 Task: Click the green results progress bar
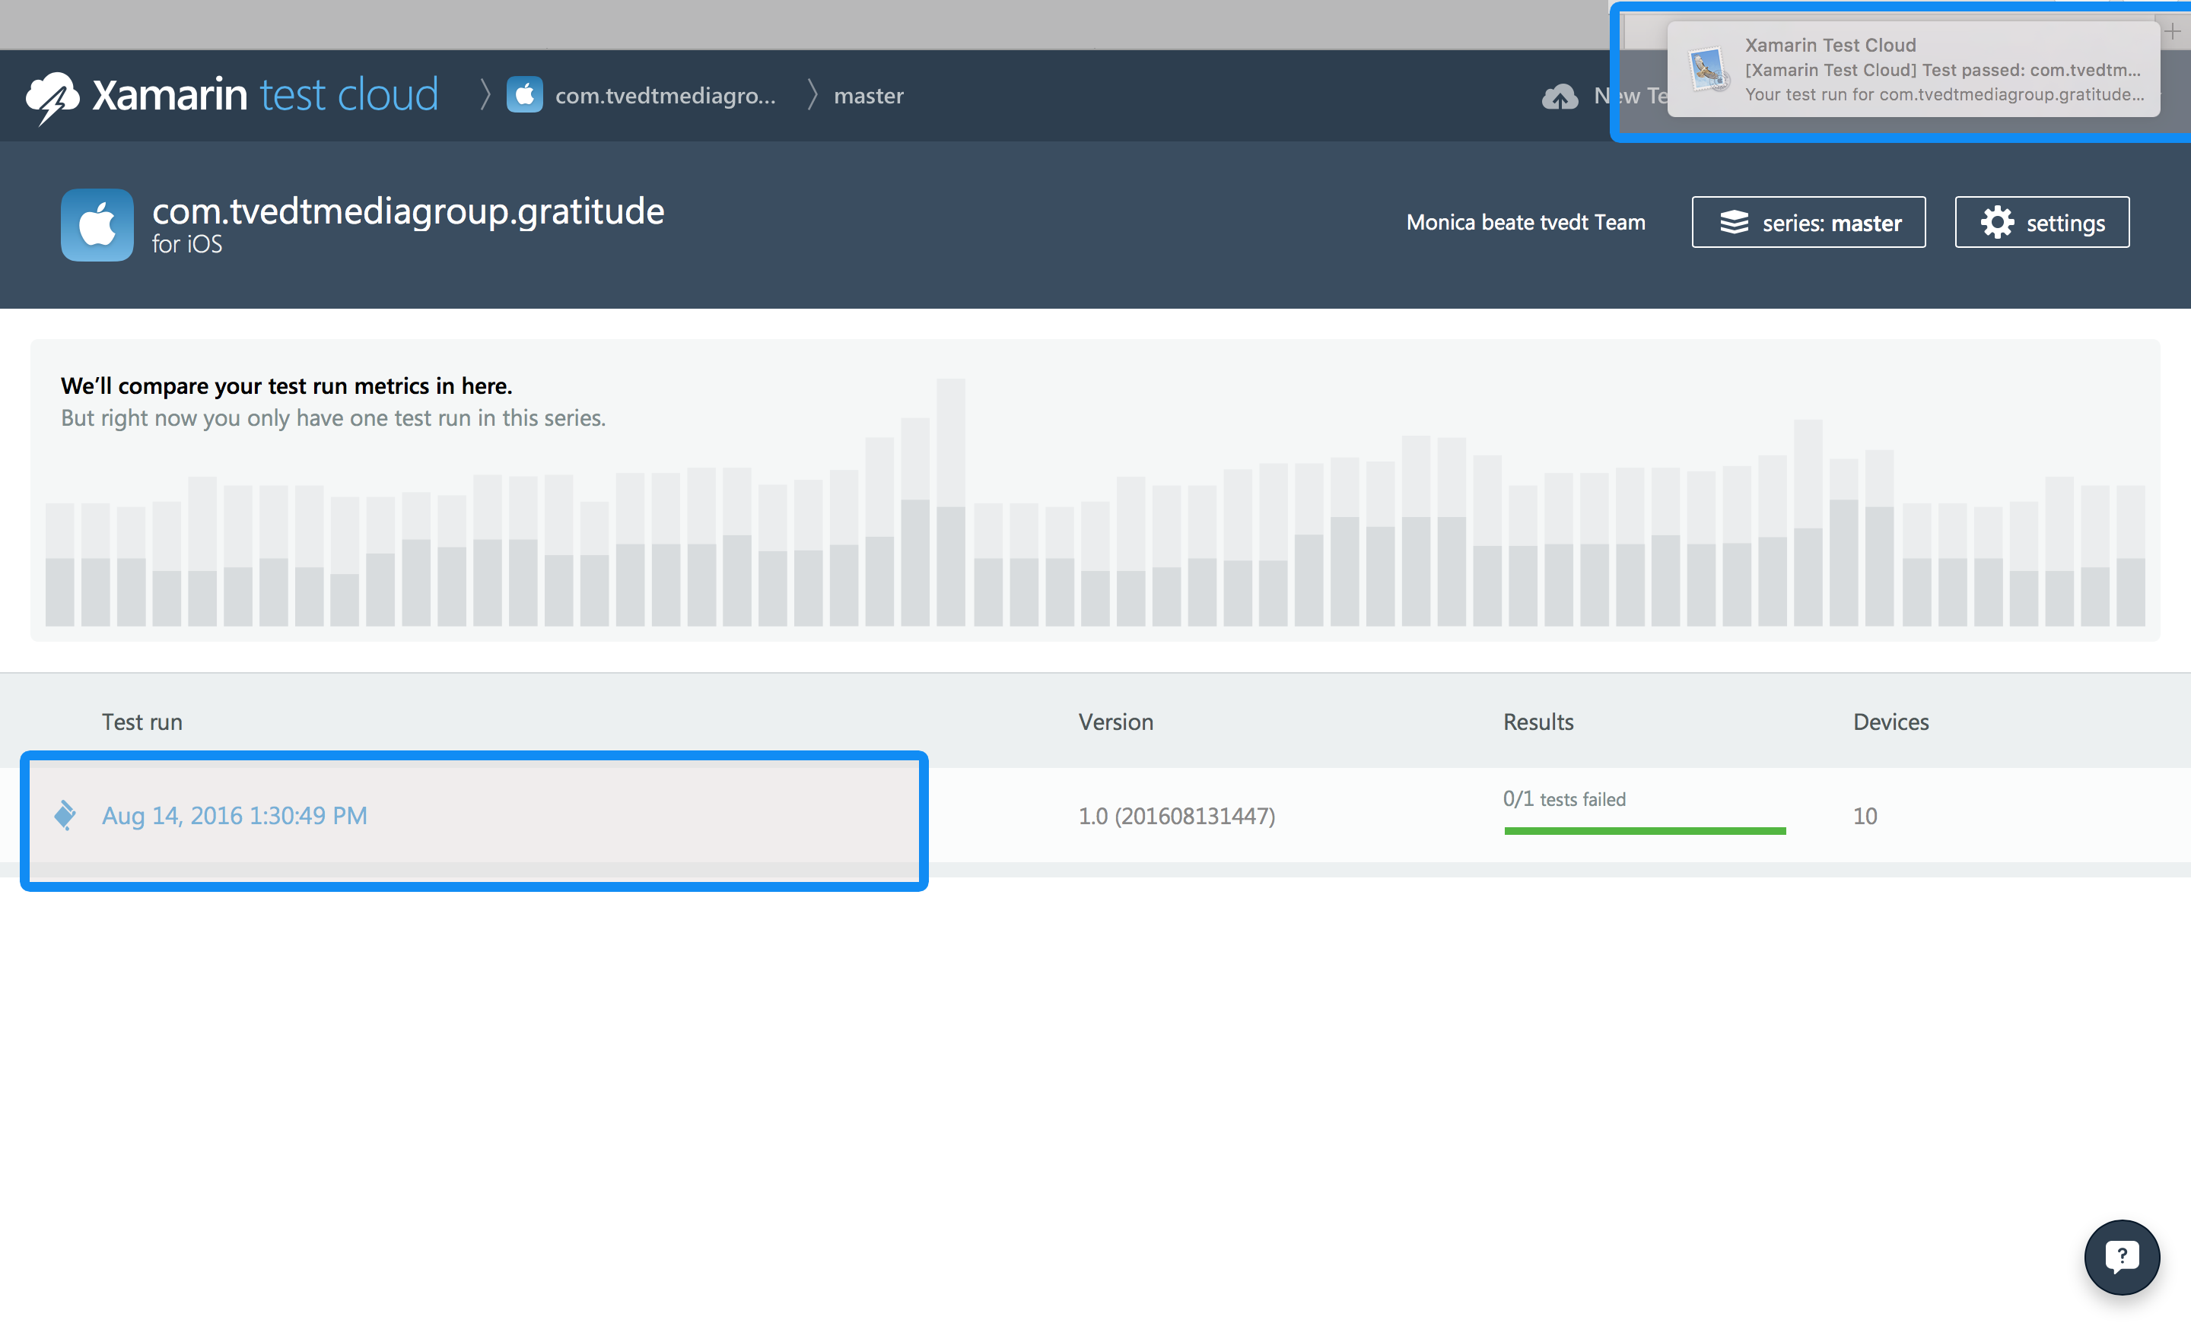pyautogui.click(x=1645, y=831)
